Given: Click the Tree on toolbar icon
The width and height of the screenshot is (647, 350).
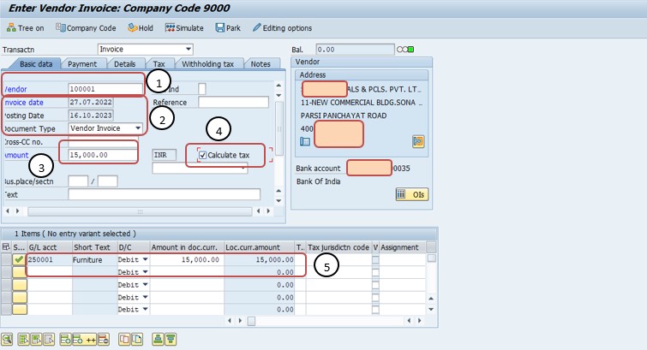Looking at the screenshot, I should pos(11,28).
